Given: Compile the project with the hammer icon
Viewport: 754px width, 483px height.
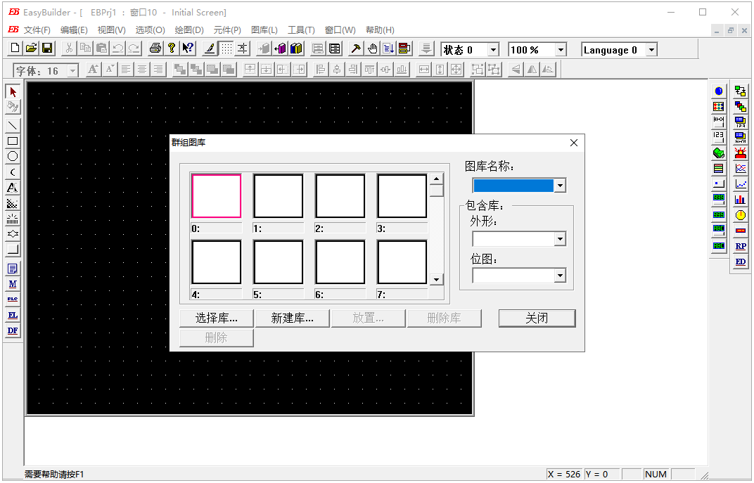Looking at the screenshot, I should pos(354,48).
